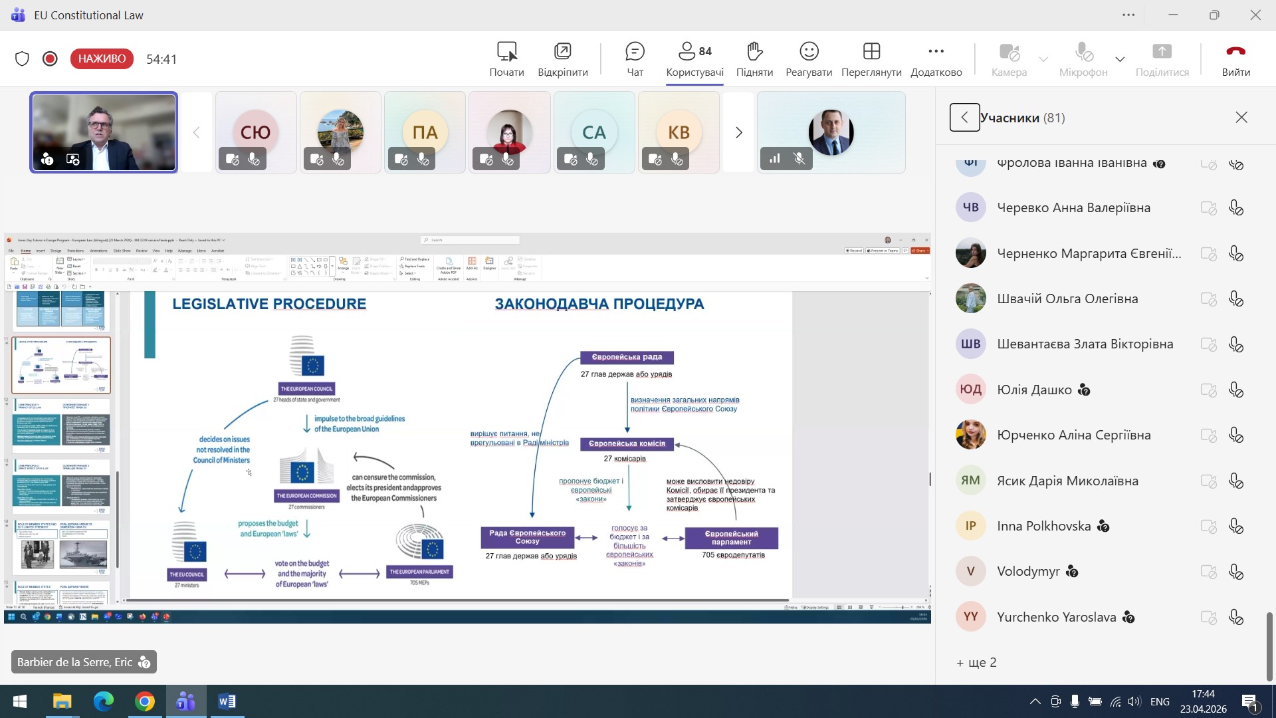The image size is (1276, 718).
Task: Click Додатково more actions icon
Action: 936,59
